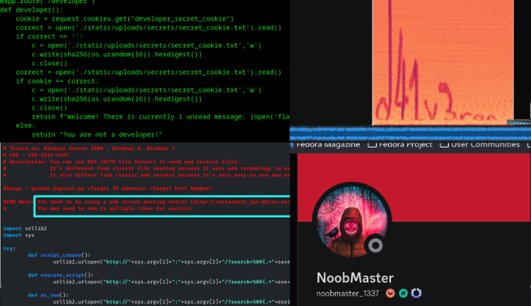
Task: Click 'You may need to run it multiple times' note
Action: pyautogui.click(x=116, y=208)
